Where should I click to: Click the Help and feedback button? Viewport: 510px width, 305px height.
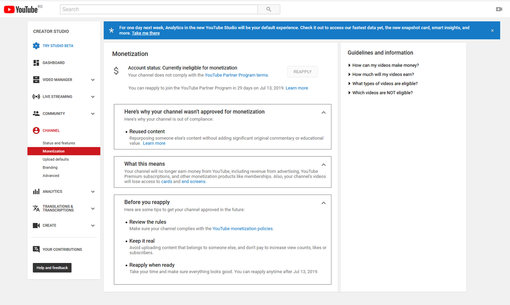point(52,268)
